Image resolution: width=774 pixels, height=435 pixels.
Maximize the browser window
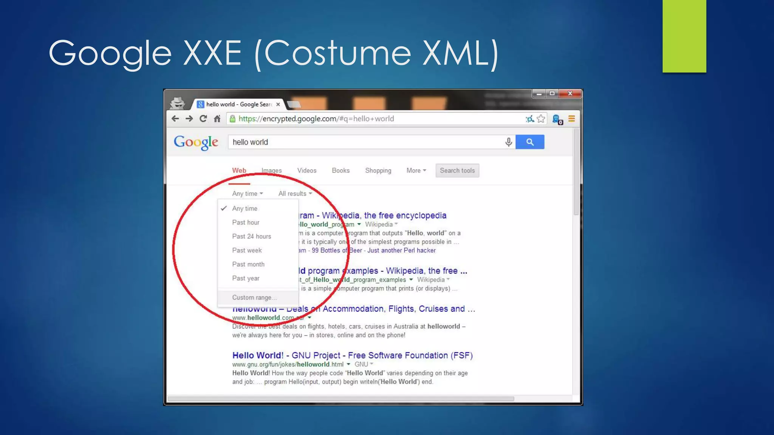[x=552, y=93]
